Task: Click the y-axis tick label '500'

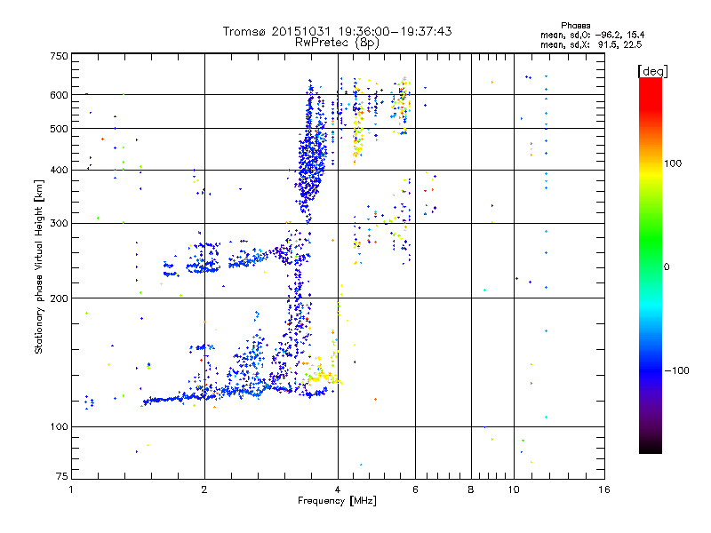Action: click(x=59, y=129)
